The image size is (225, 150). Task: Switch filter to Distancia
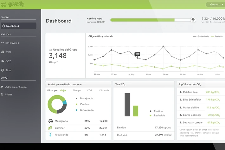click(x=104, y=90)
